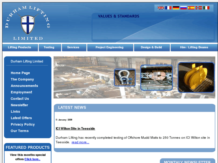Image resolution: width=218 pixels, height=163 pixels.
Task: Choose the German flag language icon
Action: click(176, 8)
